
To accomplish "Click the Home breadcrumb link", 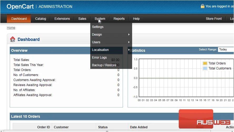I will pyautogui.click(x=11, y=28).
